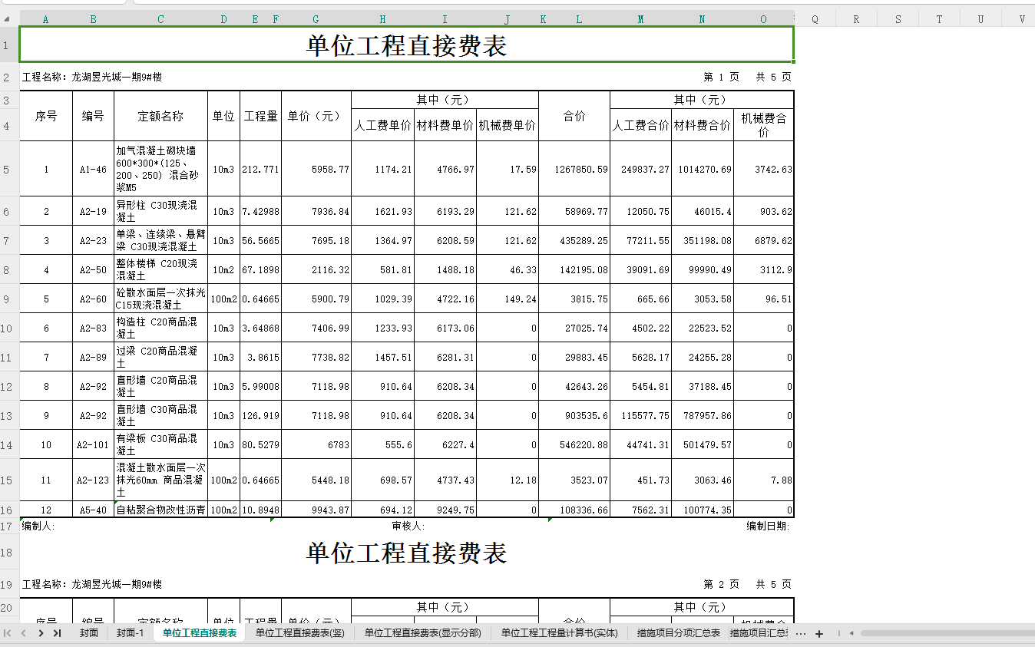Select column R header
Screen dimensions: 1035x647
pyautogui.click(x=856, y=19)
